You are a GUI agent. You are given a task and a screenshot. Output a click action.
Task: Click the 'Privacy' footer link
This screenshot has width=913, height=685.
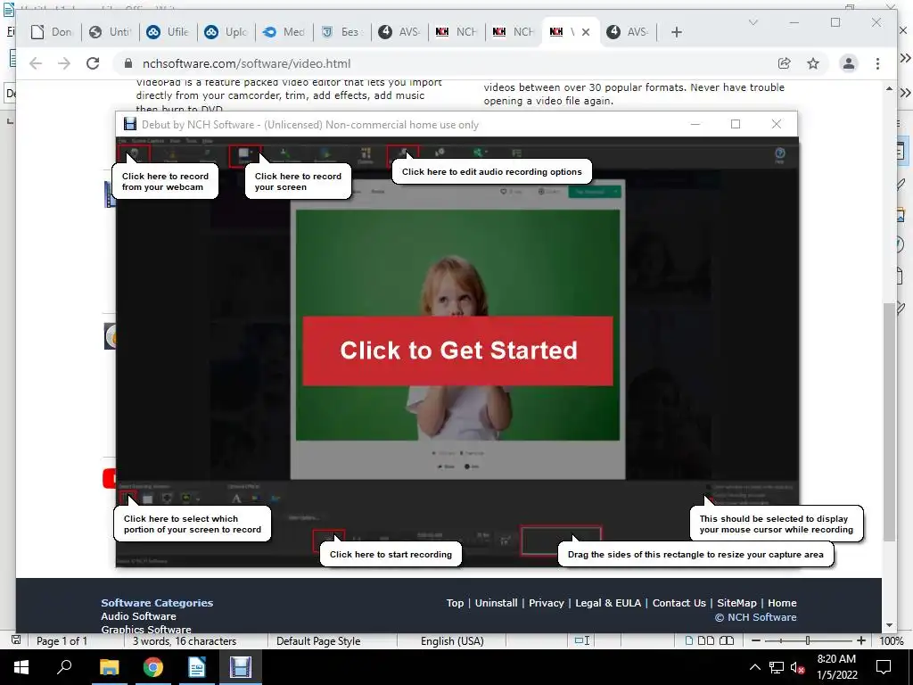coord(547,603)
